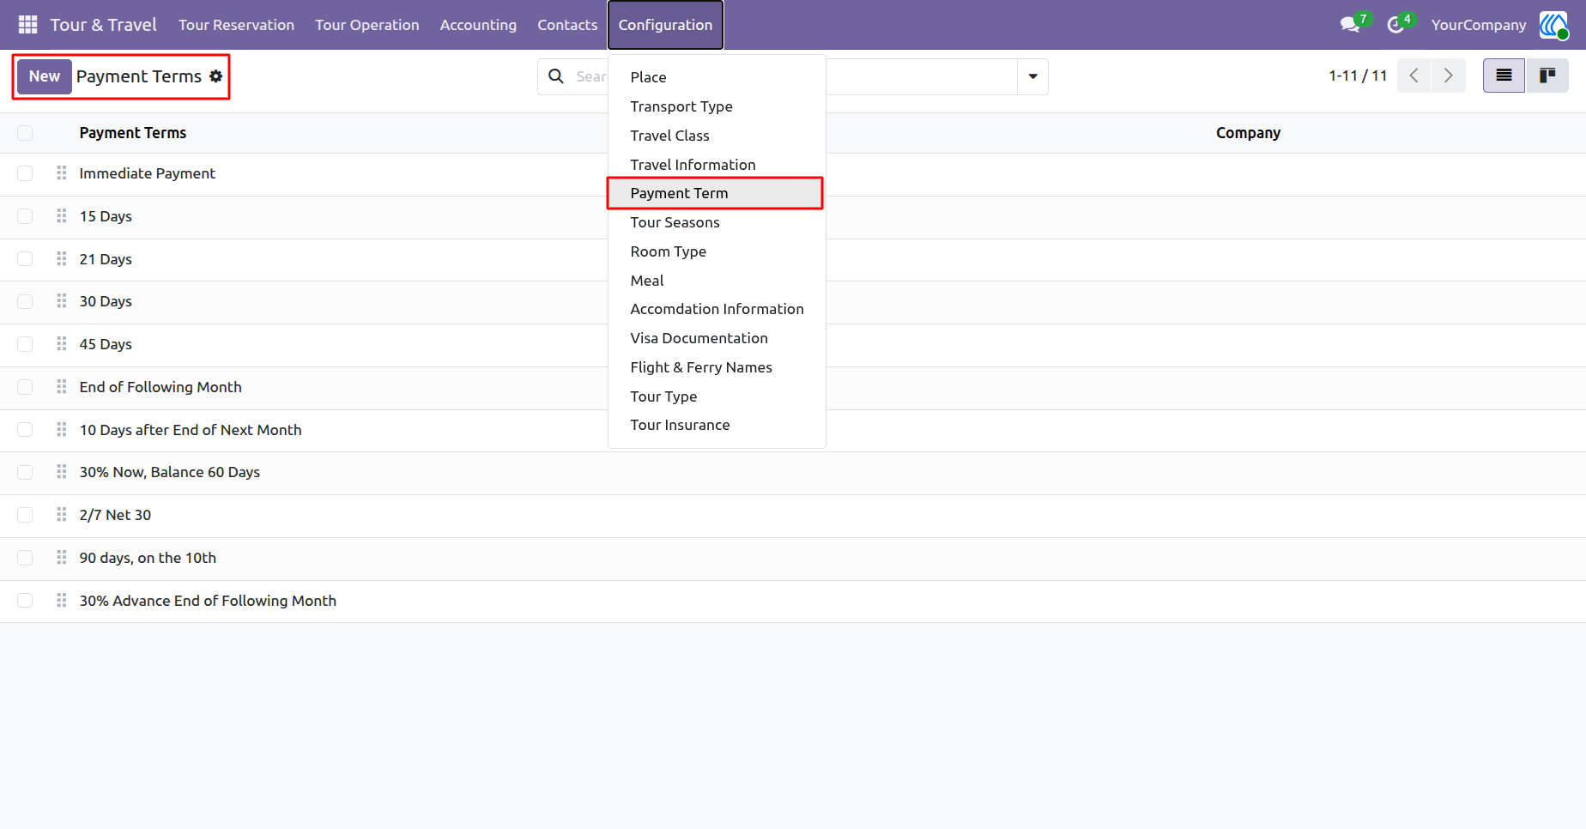The image size is (1586, 829).
Task: Collapse the Configuration menu
Action: tap(665, 25)
